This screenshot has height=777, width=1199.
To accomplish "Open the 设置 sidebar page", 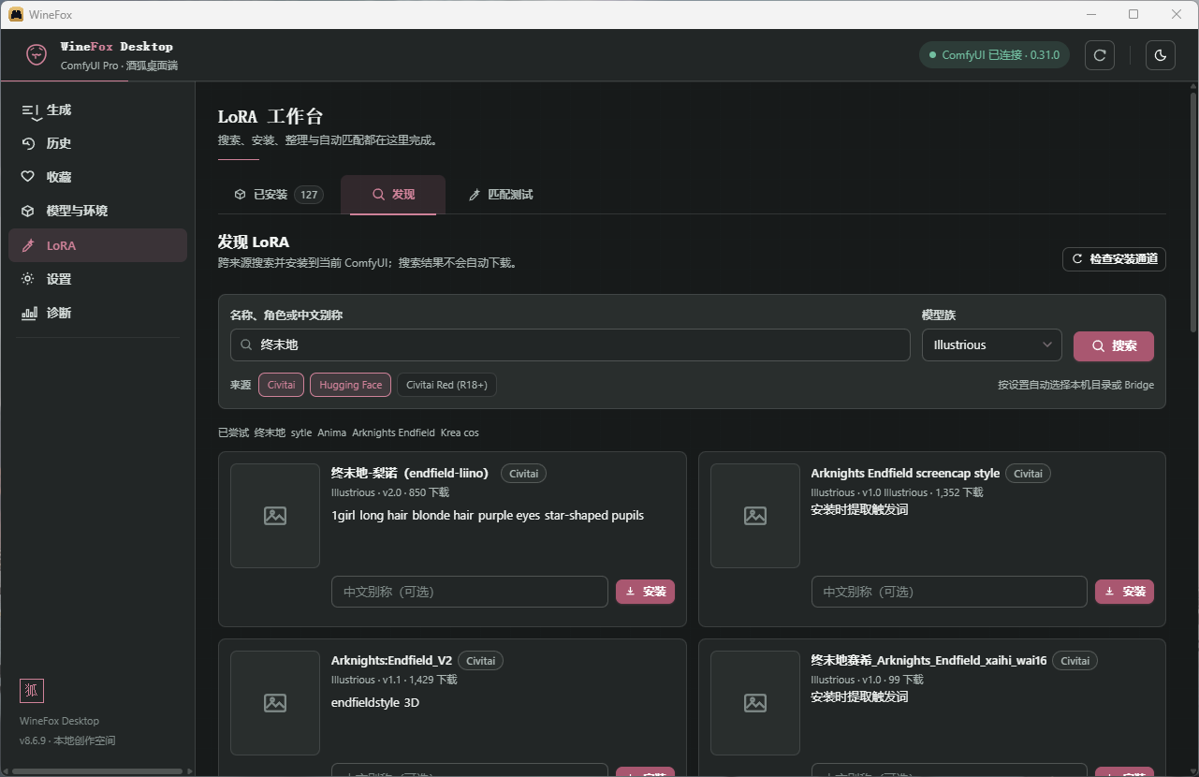I will pos(97,279).
